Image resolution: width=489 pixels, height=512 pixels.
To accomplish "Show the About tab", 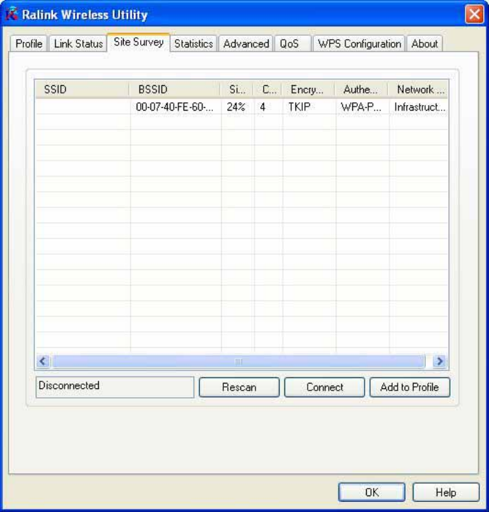I will [424, 44].
